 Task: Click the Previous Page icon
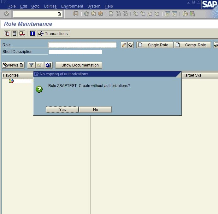click(143, 14)
